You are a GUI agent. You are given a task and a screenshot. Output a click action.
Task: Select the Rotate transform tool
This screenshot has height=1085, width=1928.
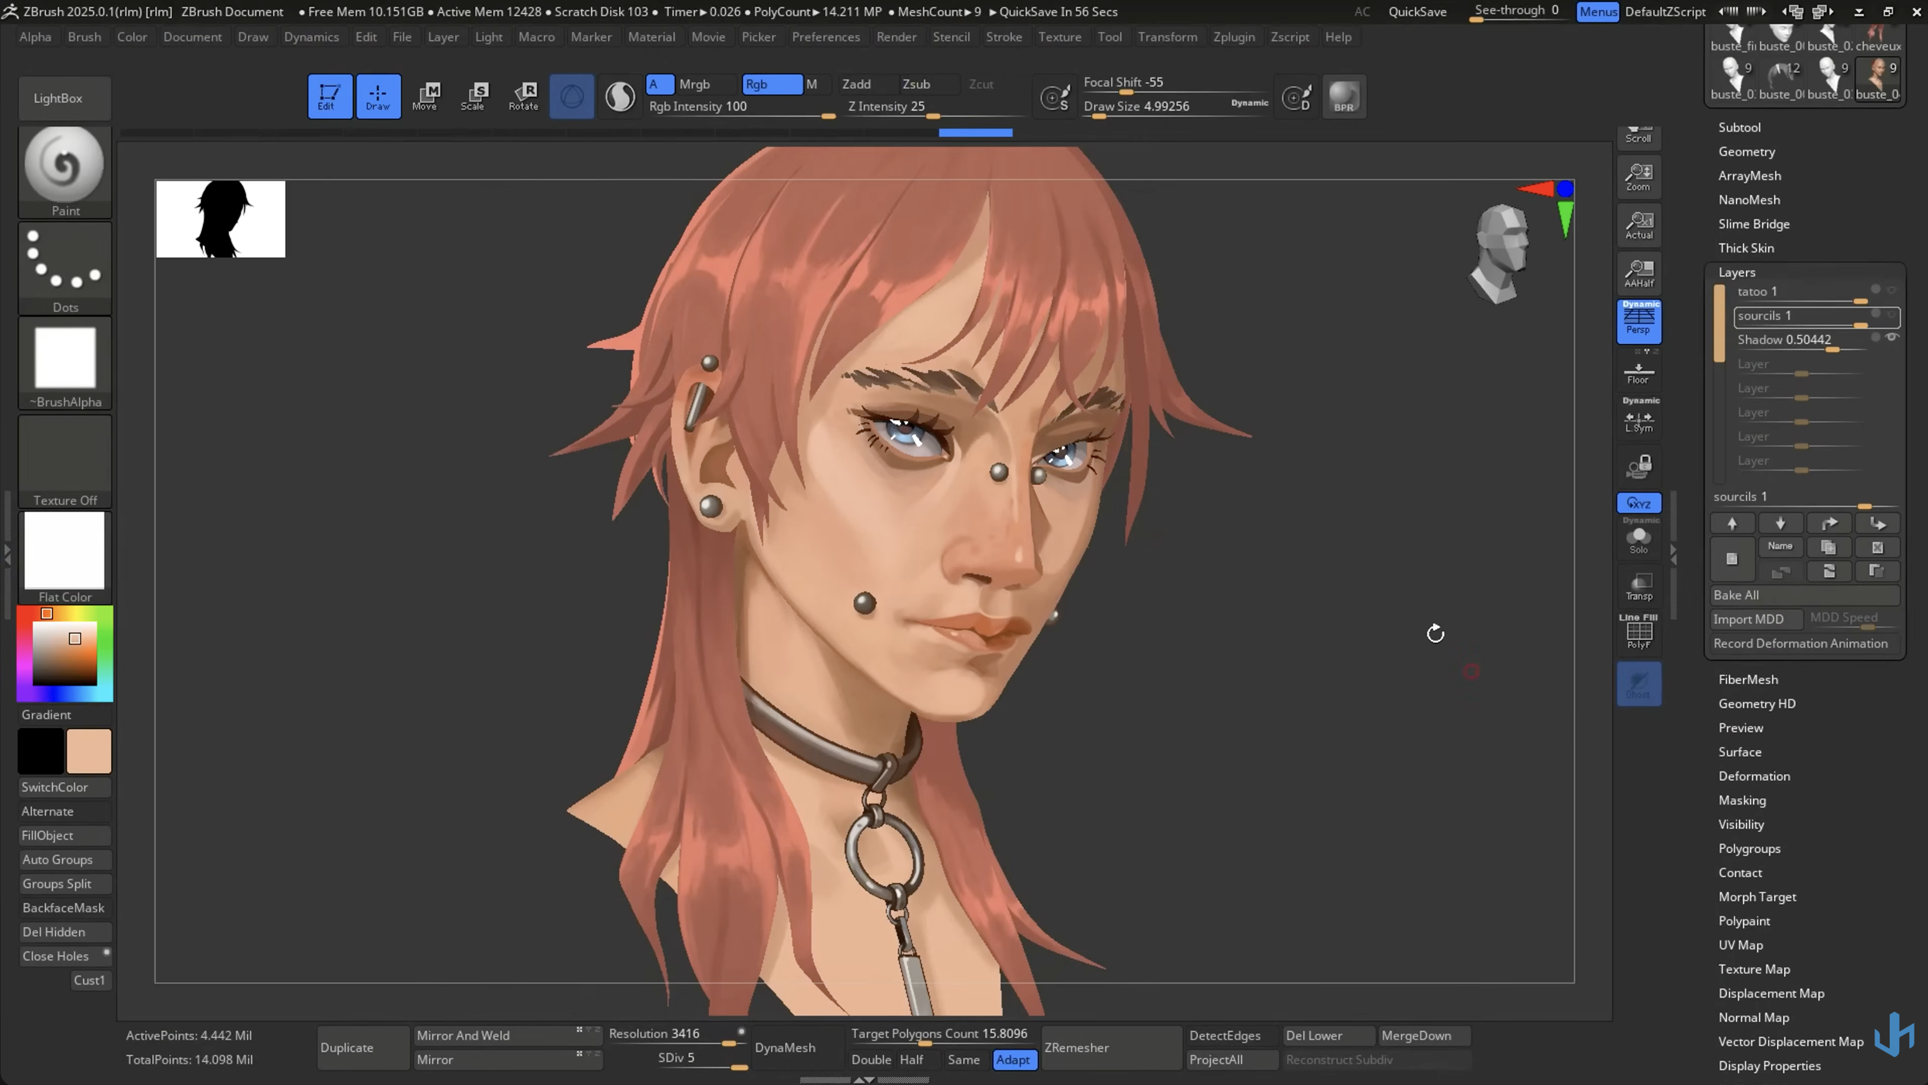point(524,96)
